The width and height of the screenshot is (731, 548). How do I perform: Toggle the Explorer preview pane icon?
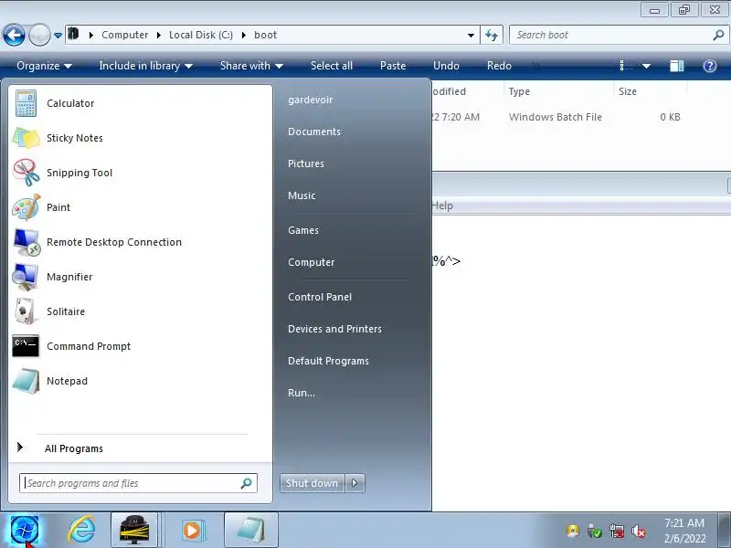coord(676,66)
